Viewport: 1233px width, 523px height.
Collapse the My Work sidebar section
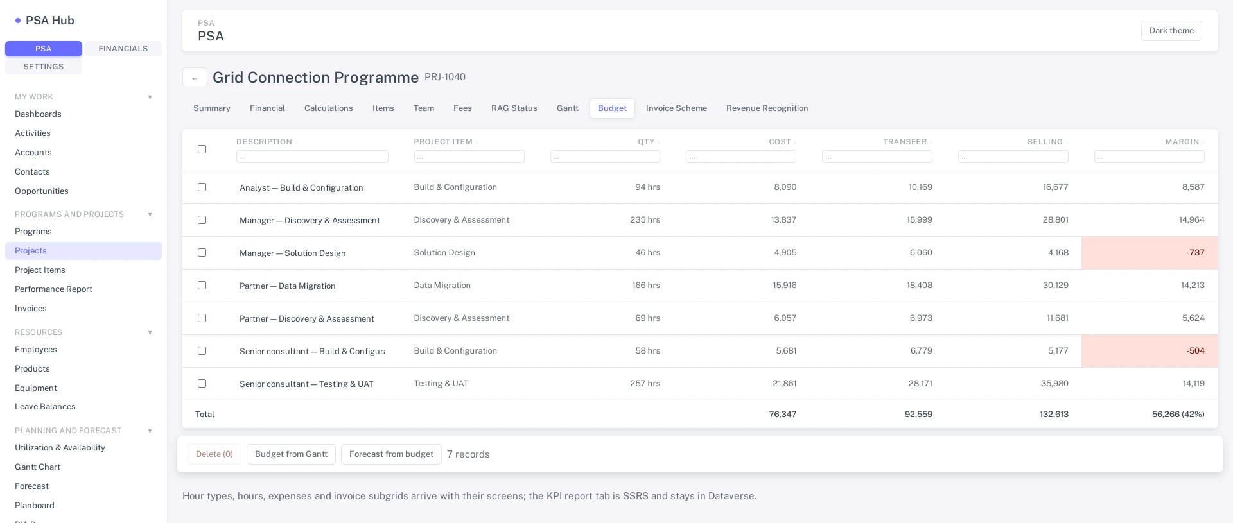(150, 98)
